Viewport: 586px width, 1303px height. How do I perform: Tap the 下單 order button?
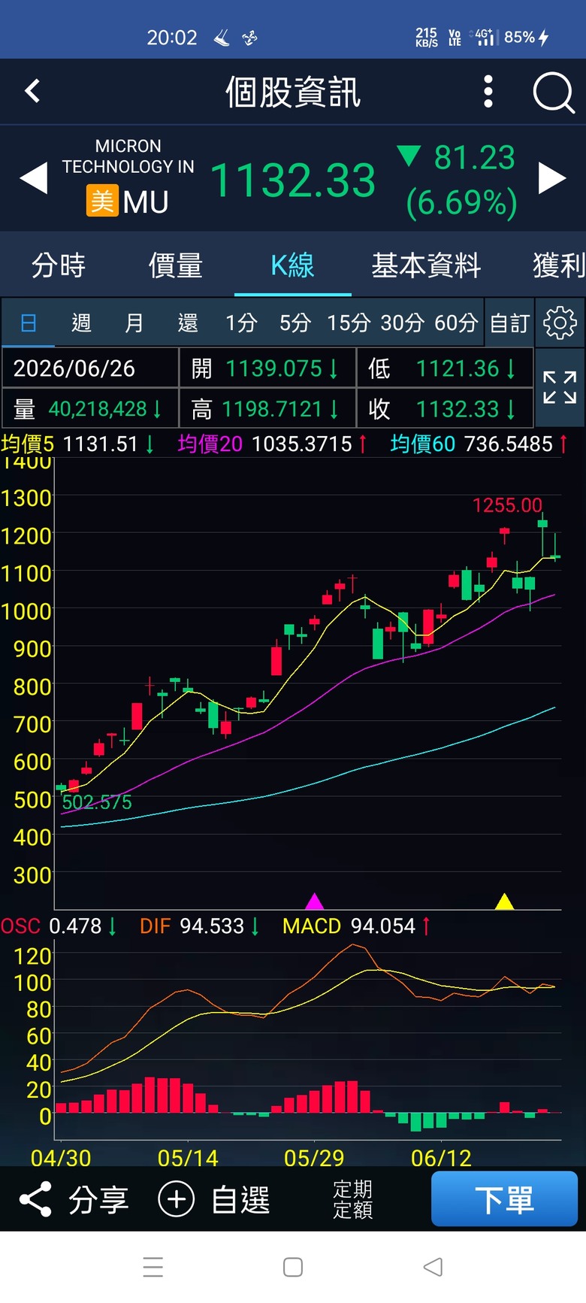coord(504,1198)
